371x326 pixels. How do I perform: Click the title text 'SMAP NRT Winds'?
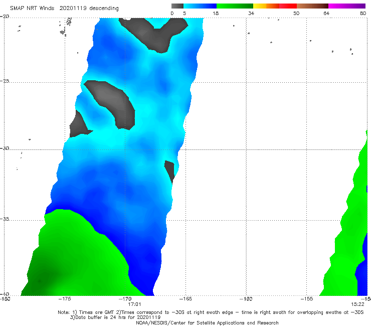click(x=32, y=9)
